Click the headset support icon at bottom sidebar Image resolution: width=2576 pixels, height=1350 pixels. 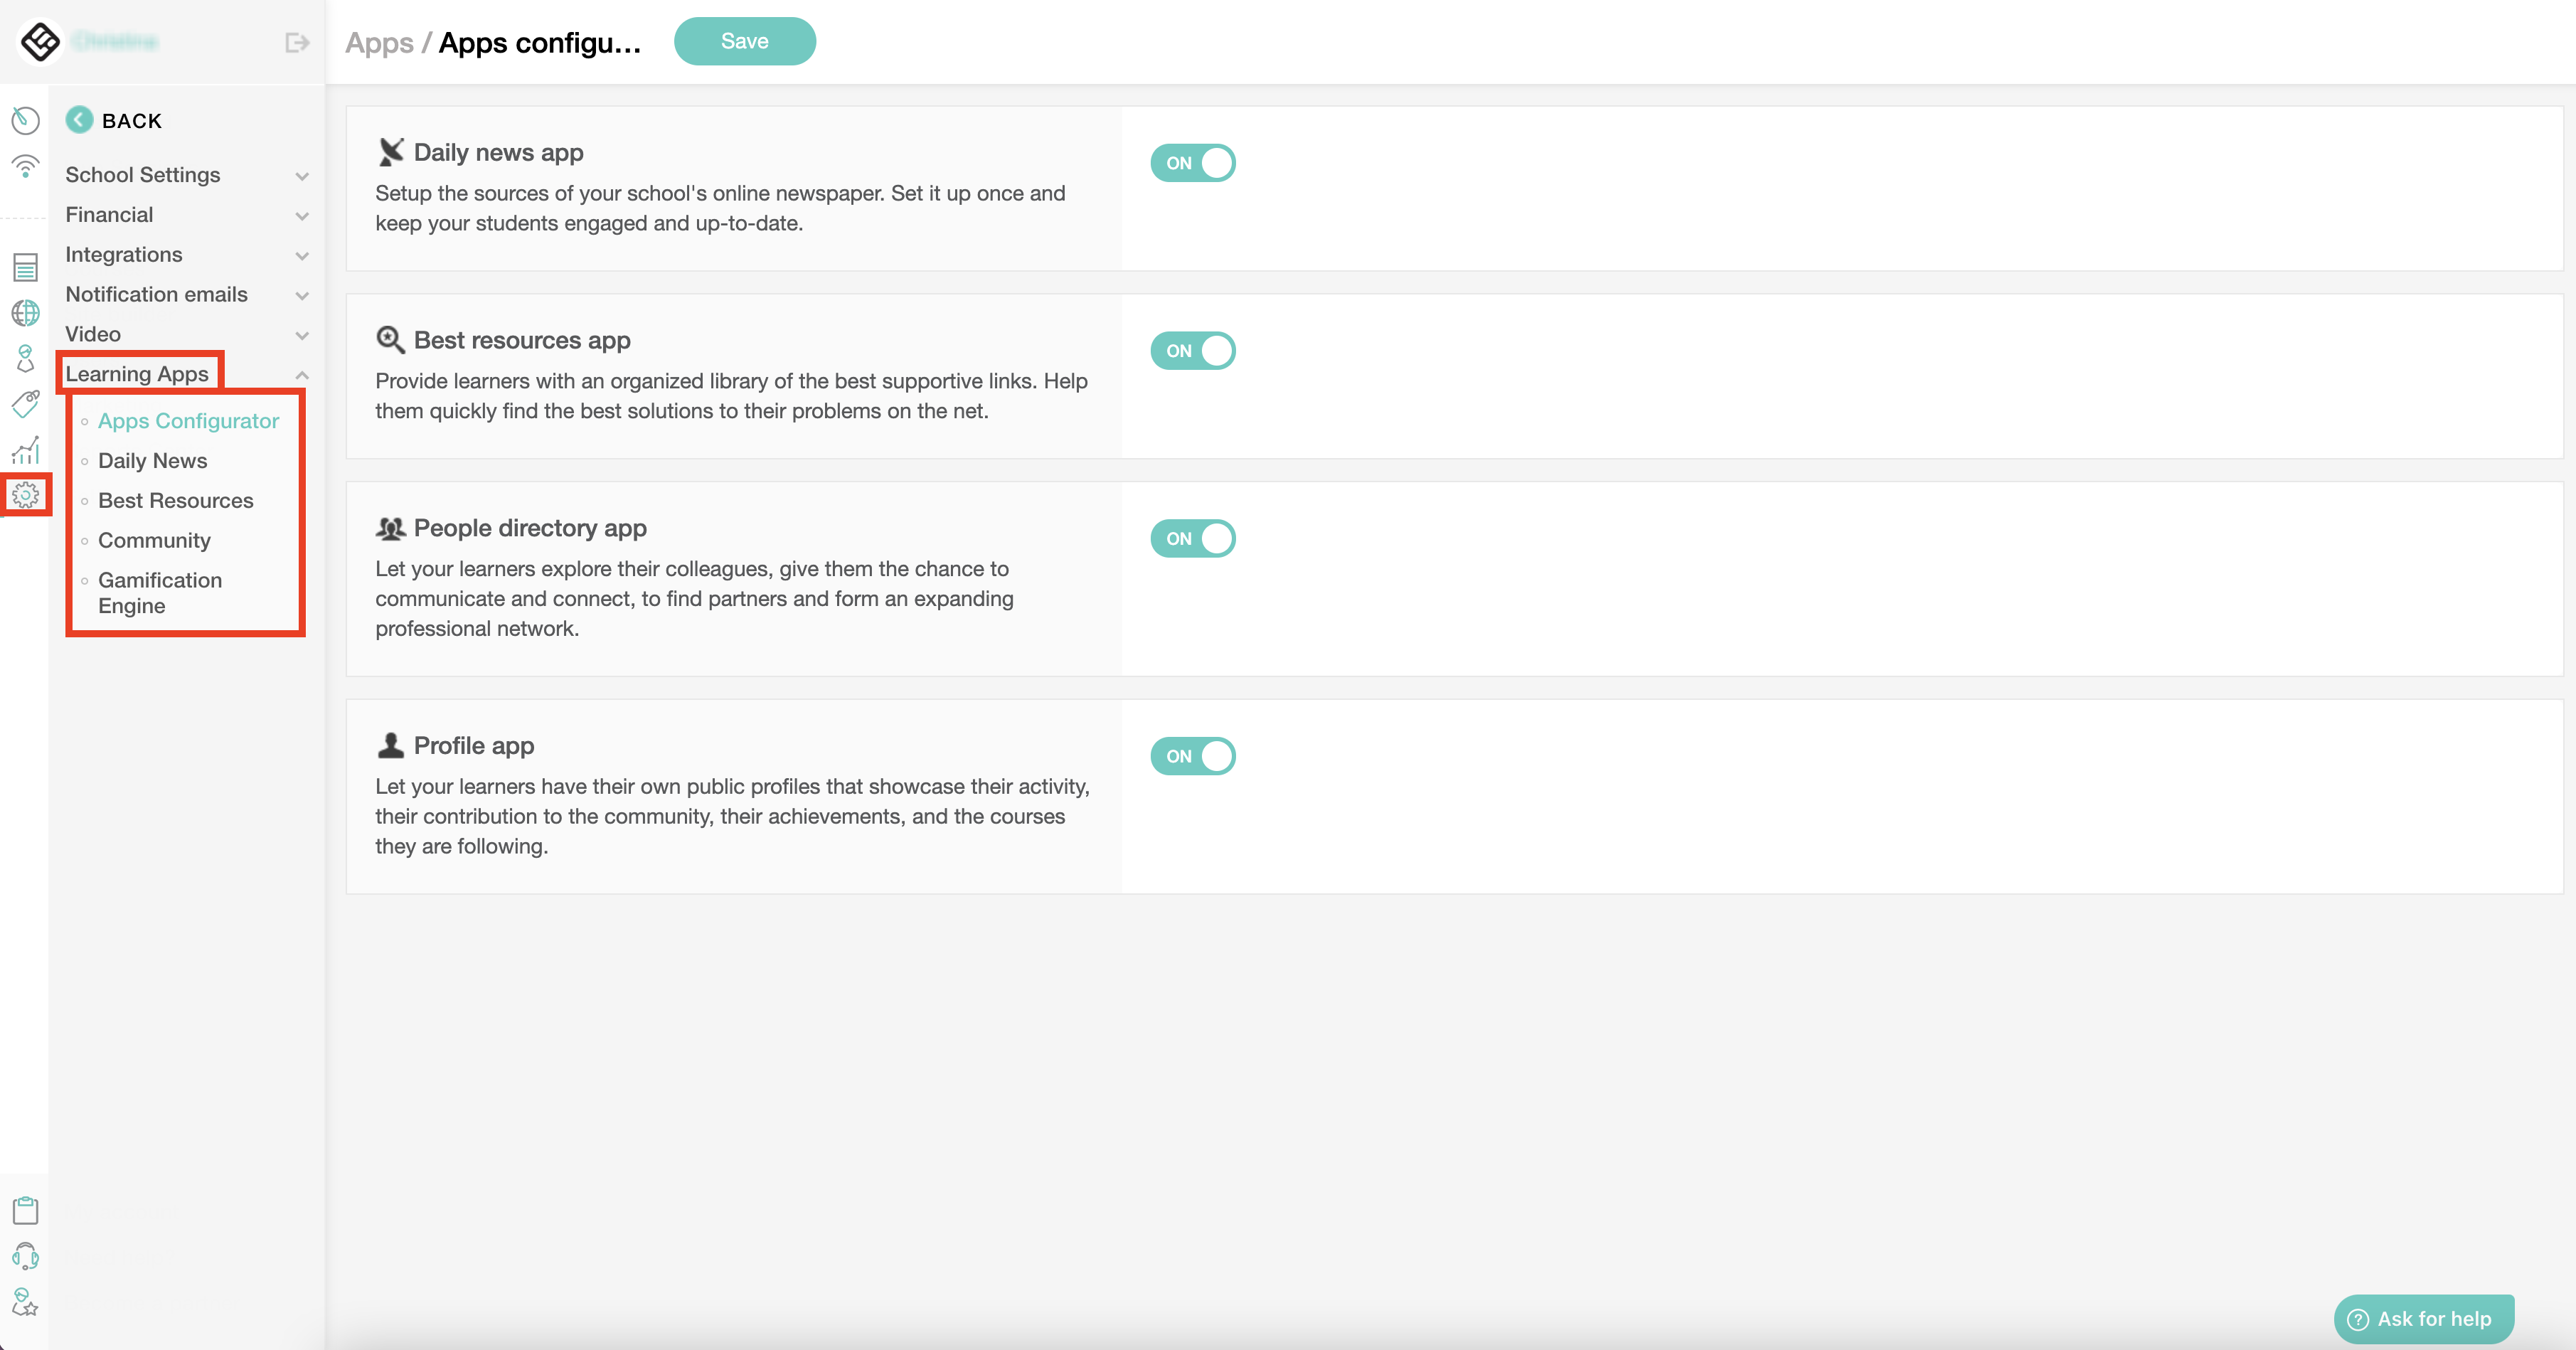pos(25,1257)
